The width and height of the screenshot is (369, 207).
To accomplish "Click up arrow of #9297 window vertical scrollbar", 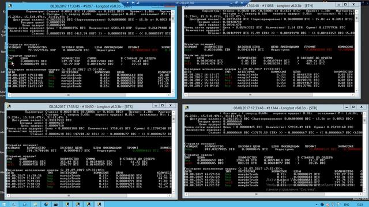I will (173, 11).
